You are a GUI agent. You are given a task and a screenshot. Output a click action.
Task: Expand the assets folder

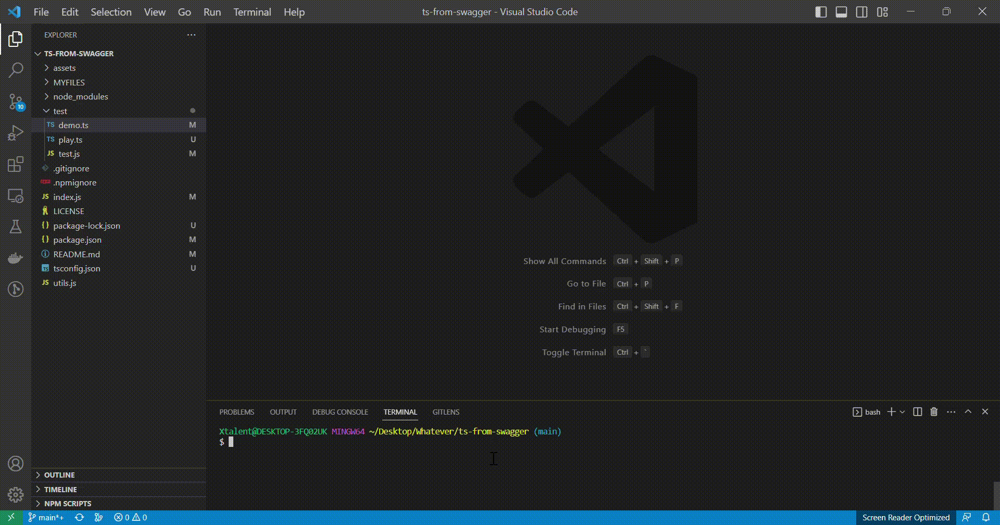click(x=119, y=68)
